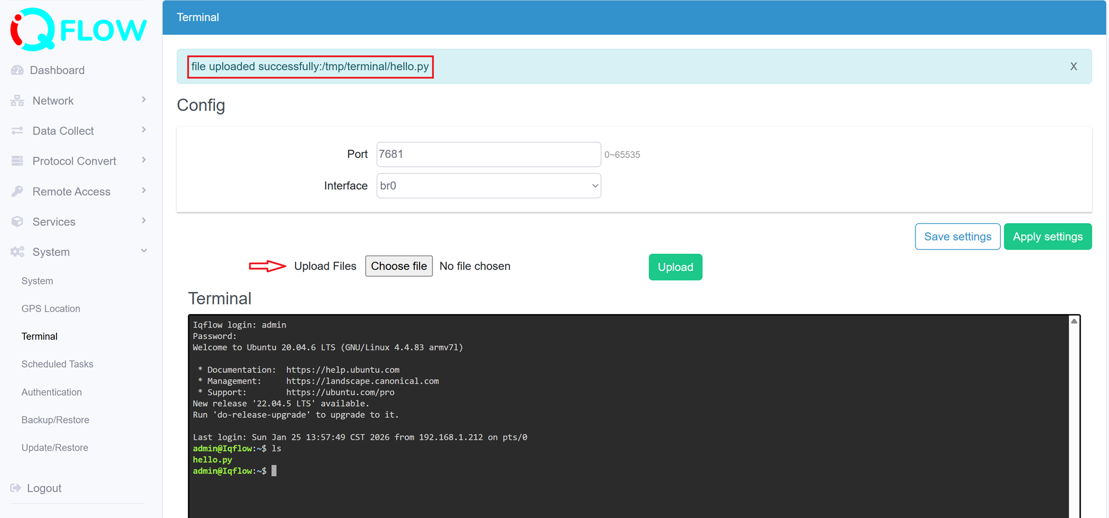Click inside the Port number field
The image size is (1109, 518).
[488, 154]
